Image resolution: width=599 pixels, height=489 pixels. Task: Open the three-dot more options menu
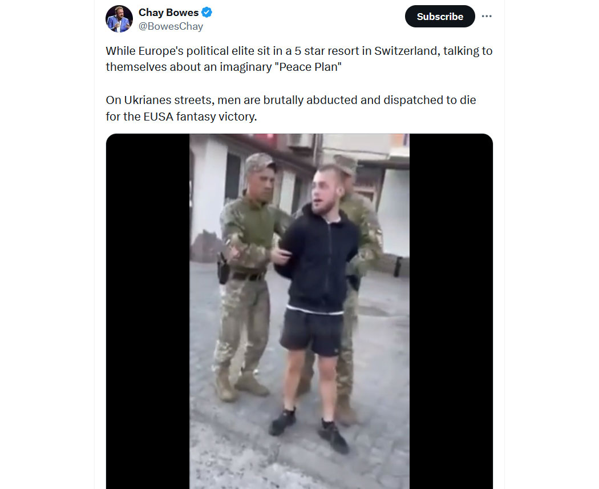tap(487, 16)
